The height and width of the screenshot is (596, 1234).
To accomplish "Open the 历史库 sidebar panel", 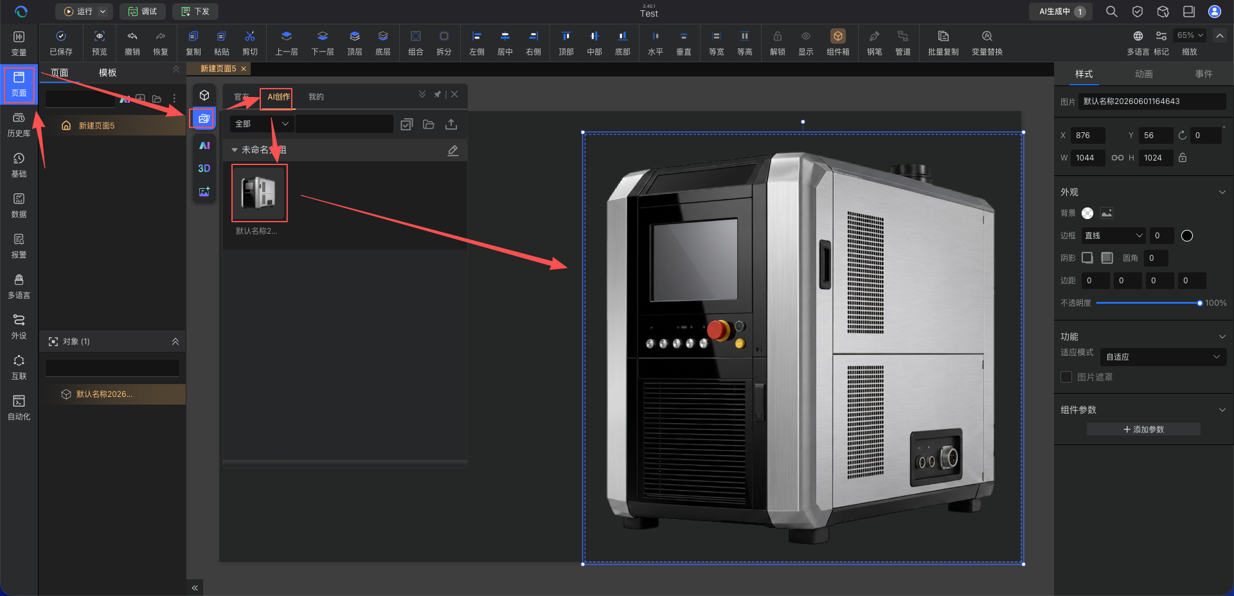I will click(x=19, y=125).
